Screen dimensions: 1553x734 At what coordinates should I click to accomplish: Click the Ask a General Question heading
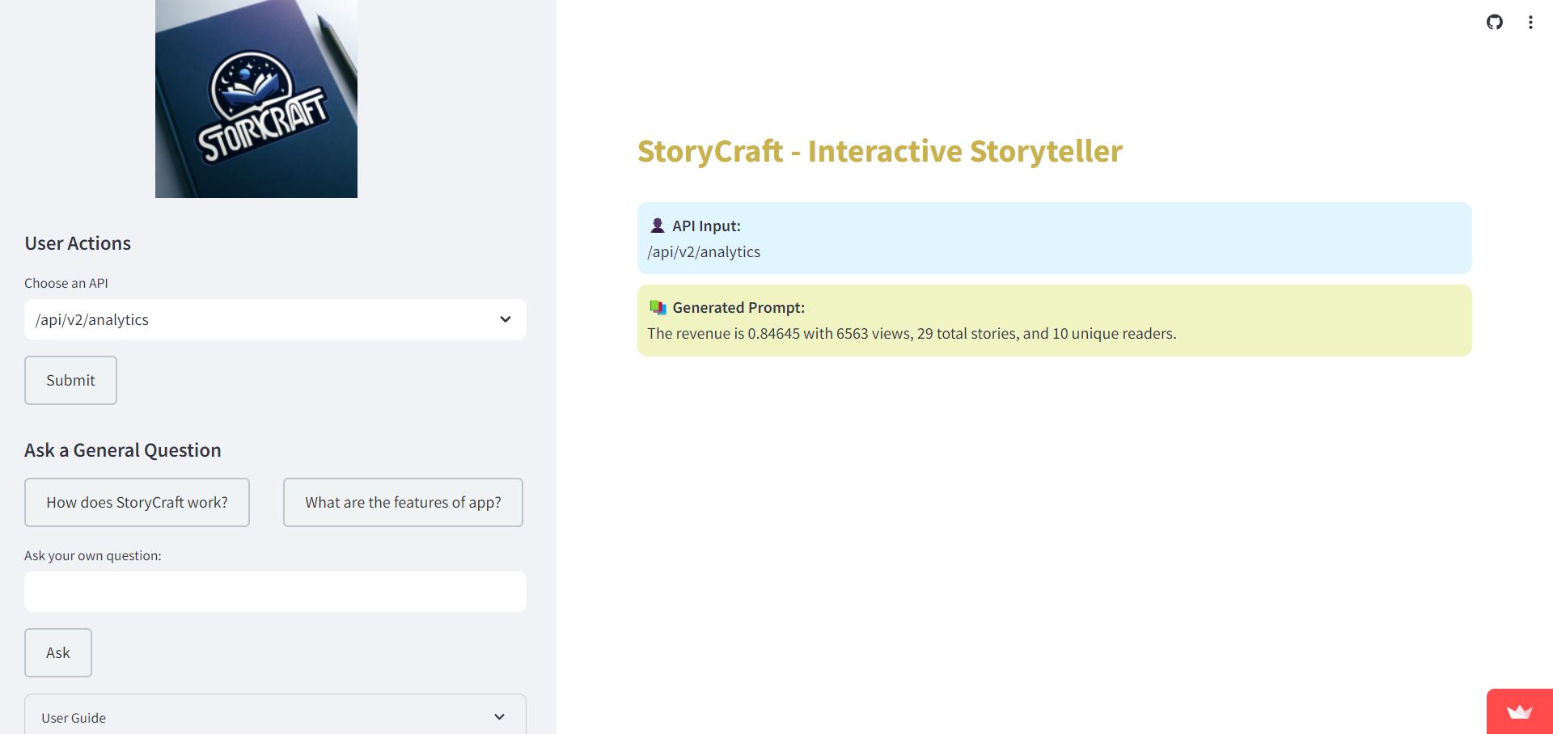click(x=123, y=450)
